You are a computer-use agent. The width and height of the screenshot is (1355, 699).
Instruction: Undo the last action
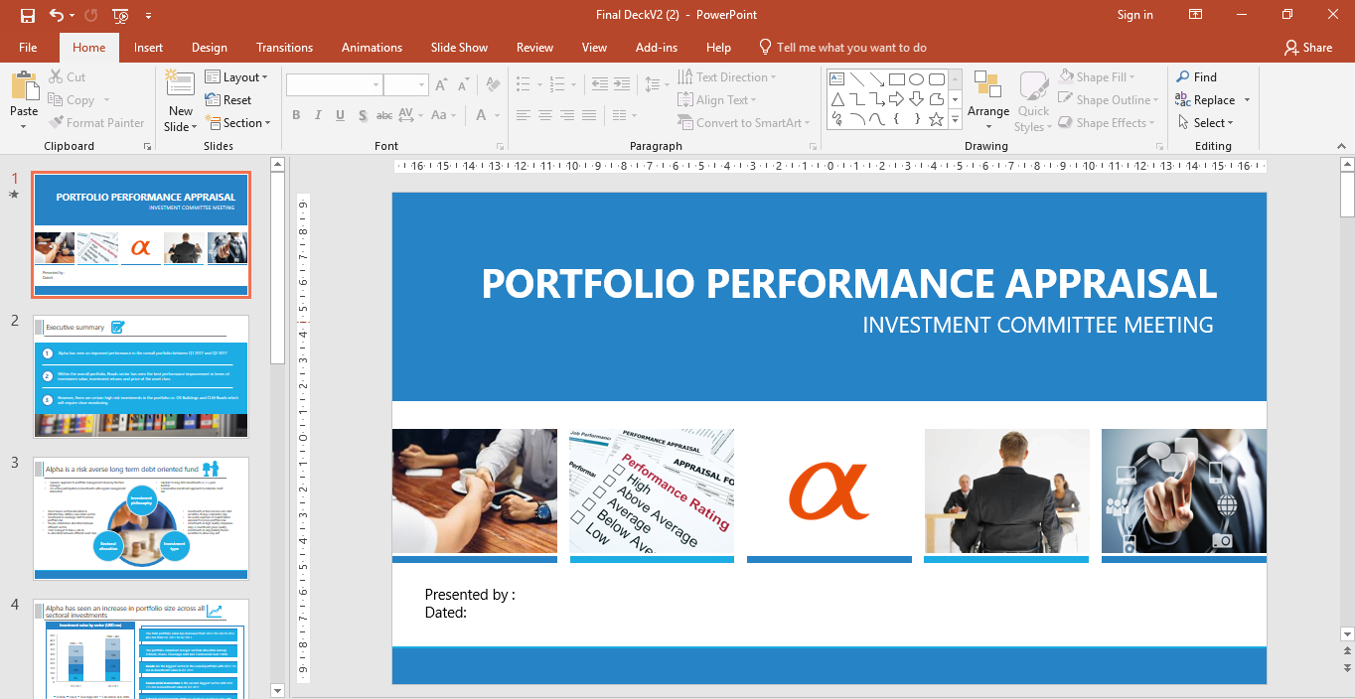(56, 15)
